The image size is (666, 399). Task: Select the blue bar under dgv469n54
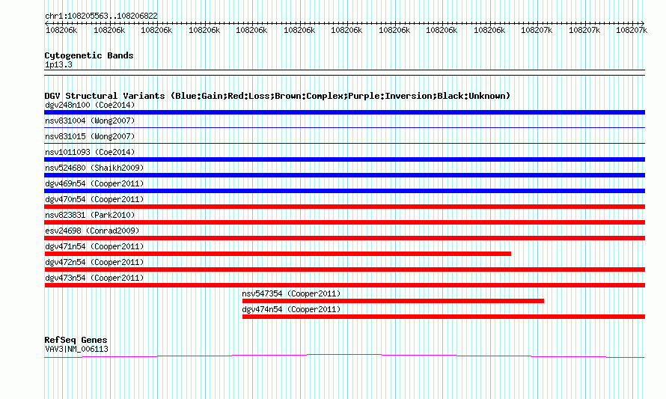[344, 191]
